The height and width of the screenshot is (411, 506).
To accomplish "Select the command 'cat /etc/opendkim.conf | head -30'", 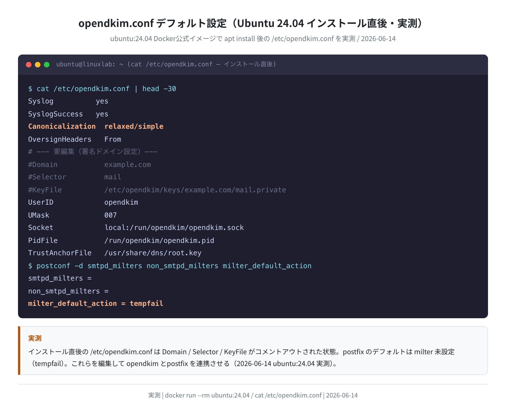I will click(x=106, y=89).
